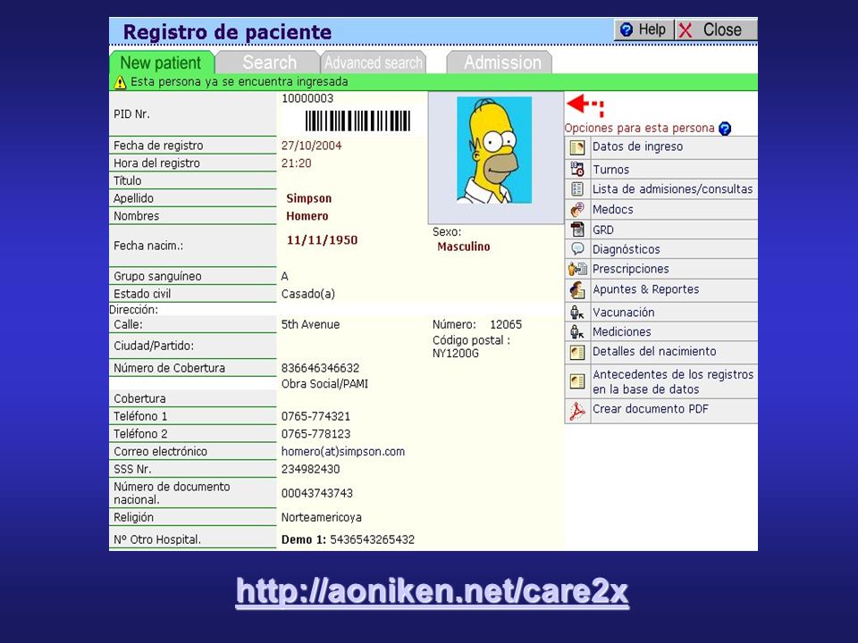The width and height of the screenshot is (858, 643).
Task: Click the Registro de paciente title
Action: 227,32
